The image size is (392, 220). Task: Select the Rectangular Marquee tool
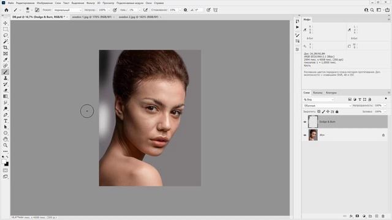pyautogui.click(x=6, y=29)
